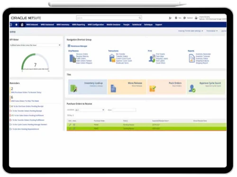Click the Receive Orders shortcut link
The height and width of the screenshot is (177, 237).
coord(82,54)
